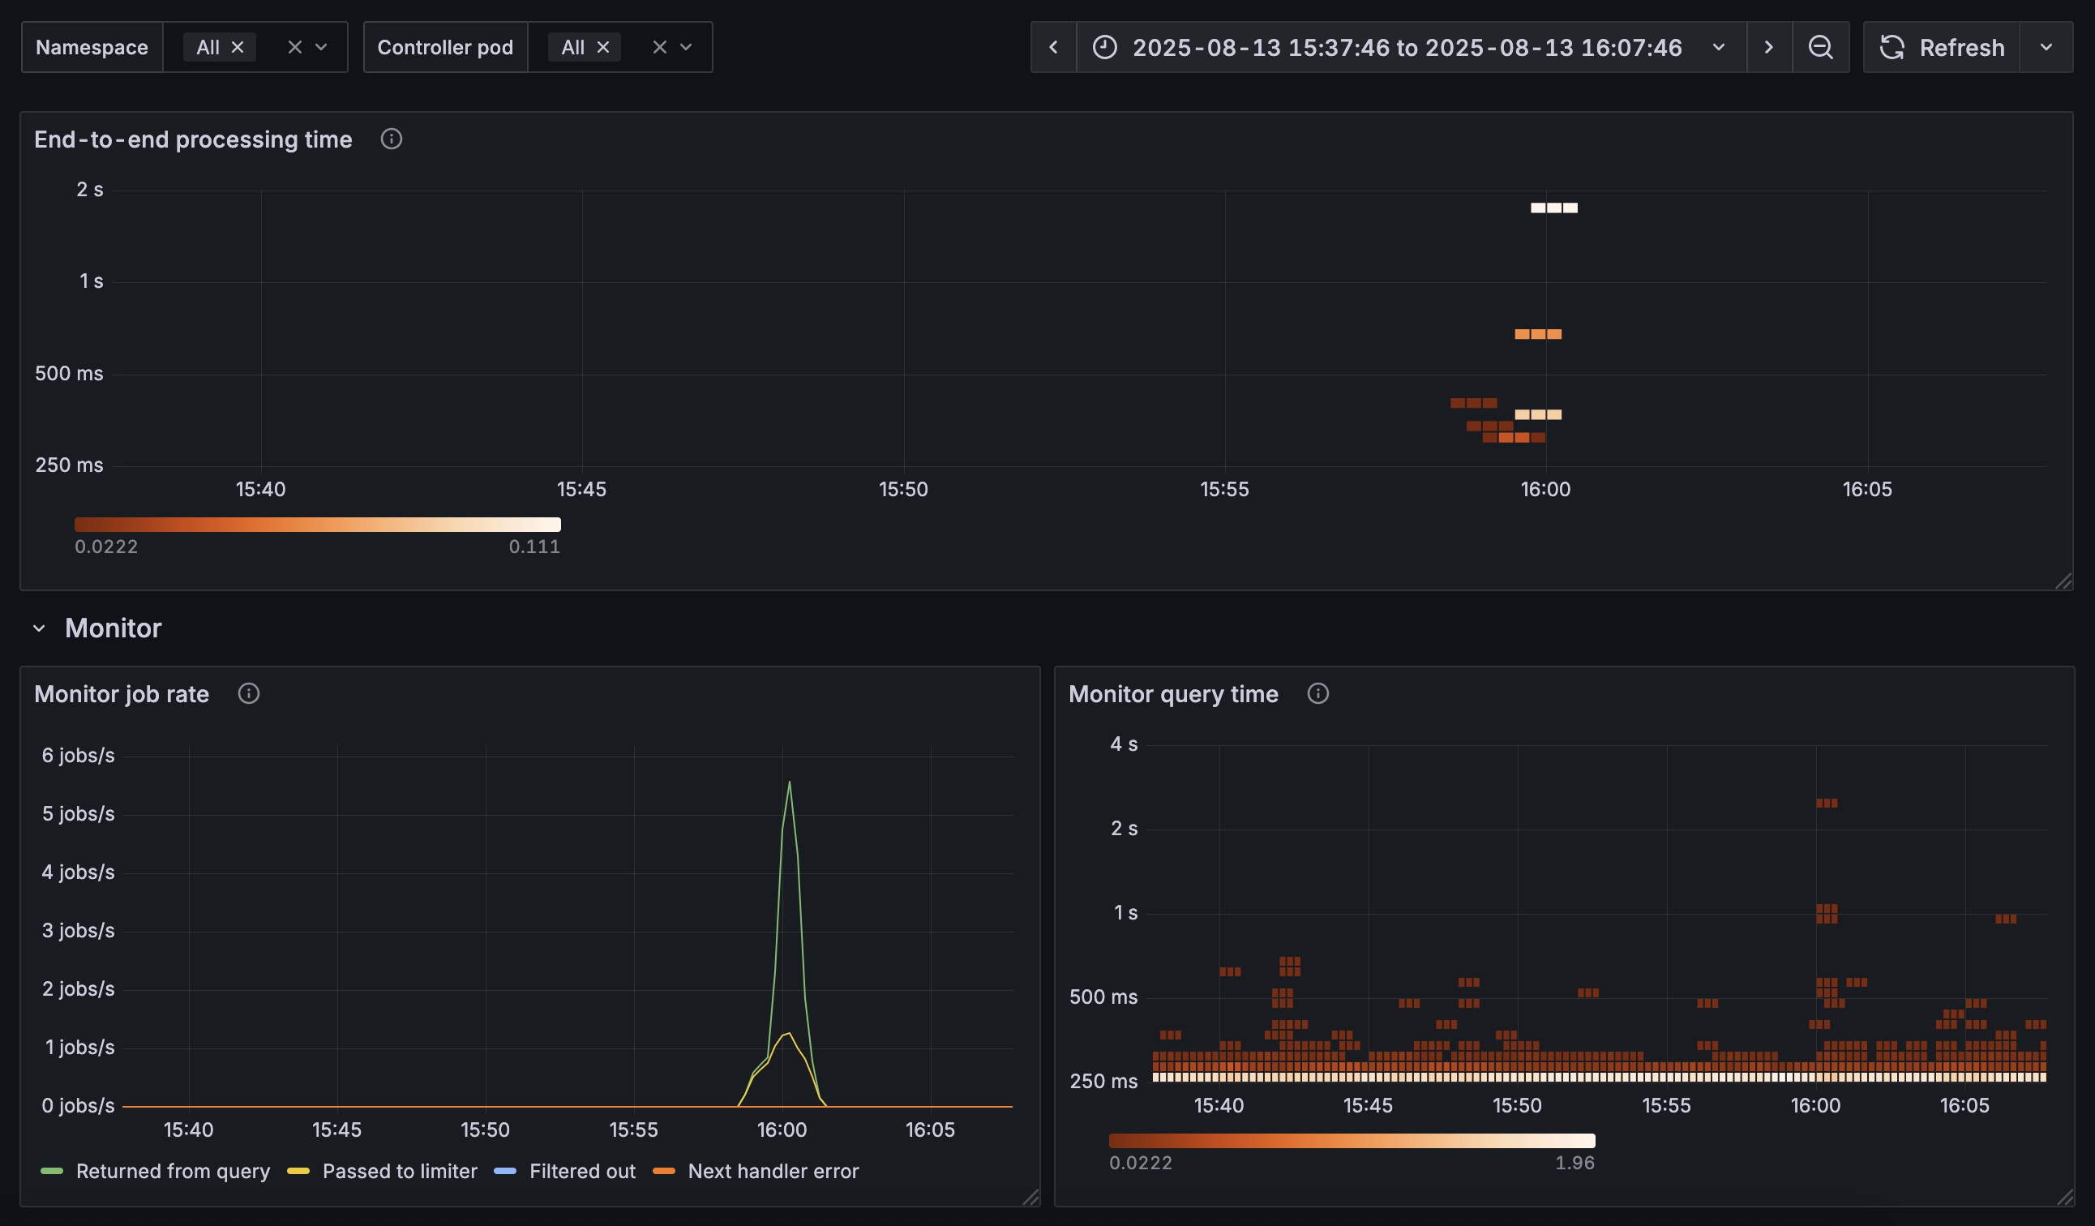The height and width of the screenshot is (1226, 2095).
Task: Remove the All tag from Namespace filter
Action: pyautogui.click(x=238, y=47)
